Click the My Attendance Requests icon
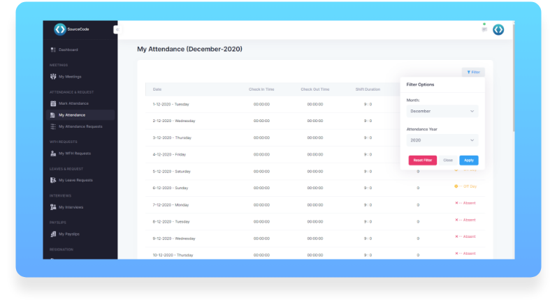This screenshot has height=307, width=557. [53, 127]
